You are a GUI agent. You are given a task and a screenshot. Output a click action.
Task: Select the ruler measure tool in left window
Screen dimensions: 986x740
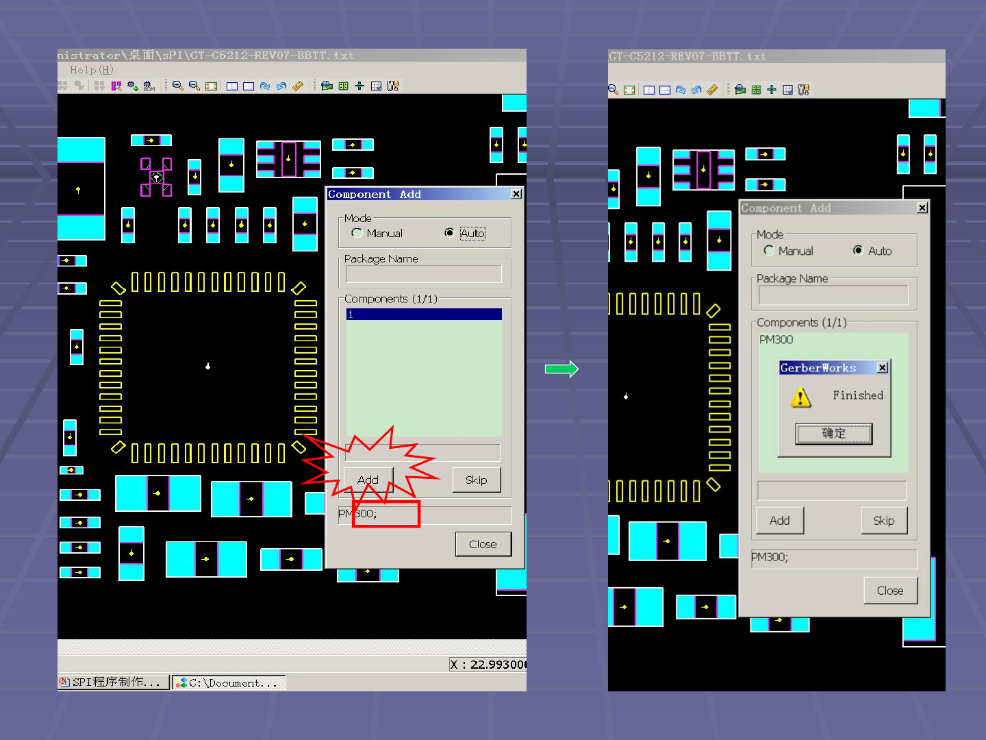[x=298, y=86]
